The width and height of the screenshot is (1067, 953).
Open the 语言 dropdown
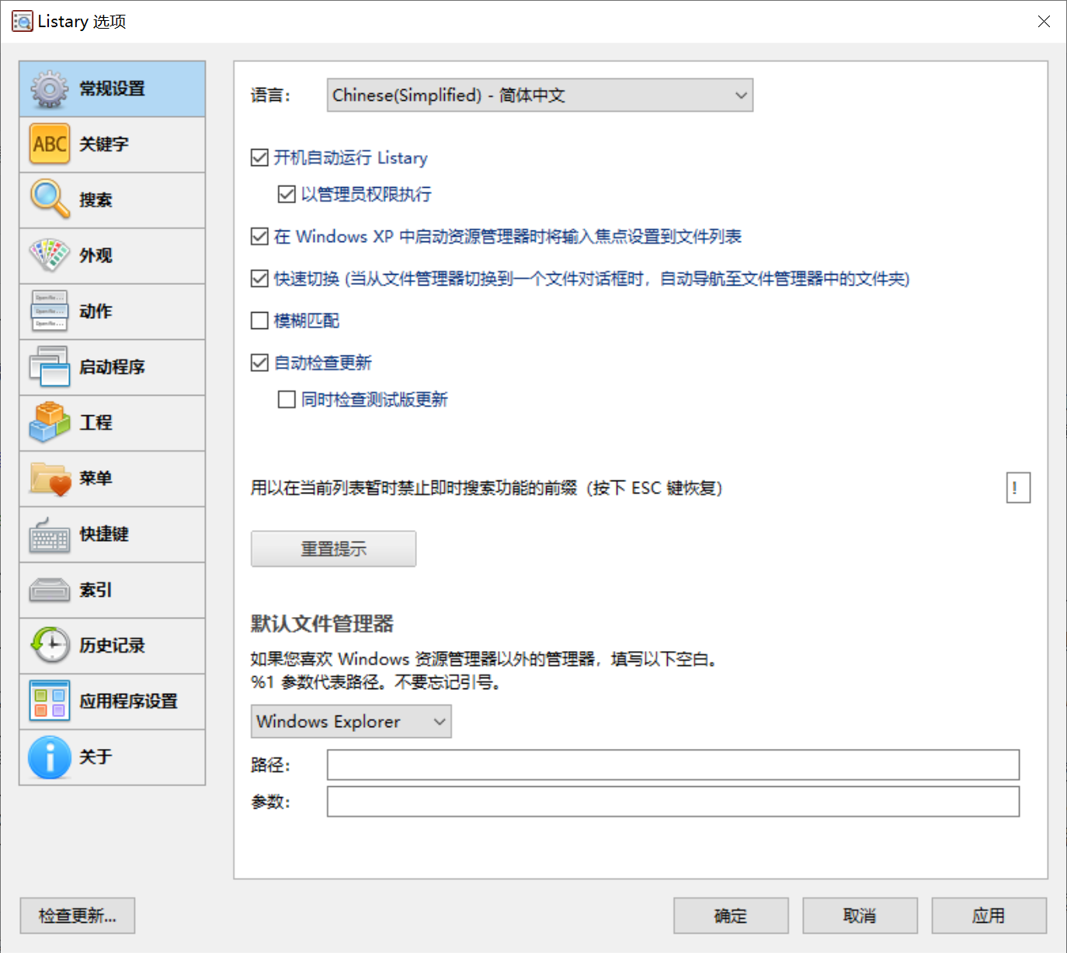pyautogui.click(x=540, y=95)
